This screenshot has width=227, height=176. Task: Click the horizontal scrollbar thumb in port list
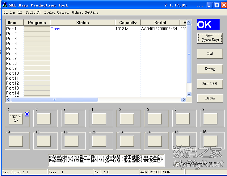pyautogui.click(x=55, y=99)
